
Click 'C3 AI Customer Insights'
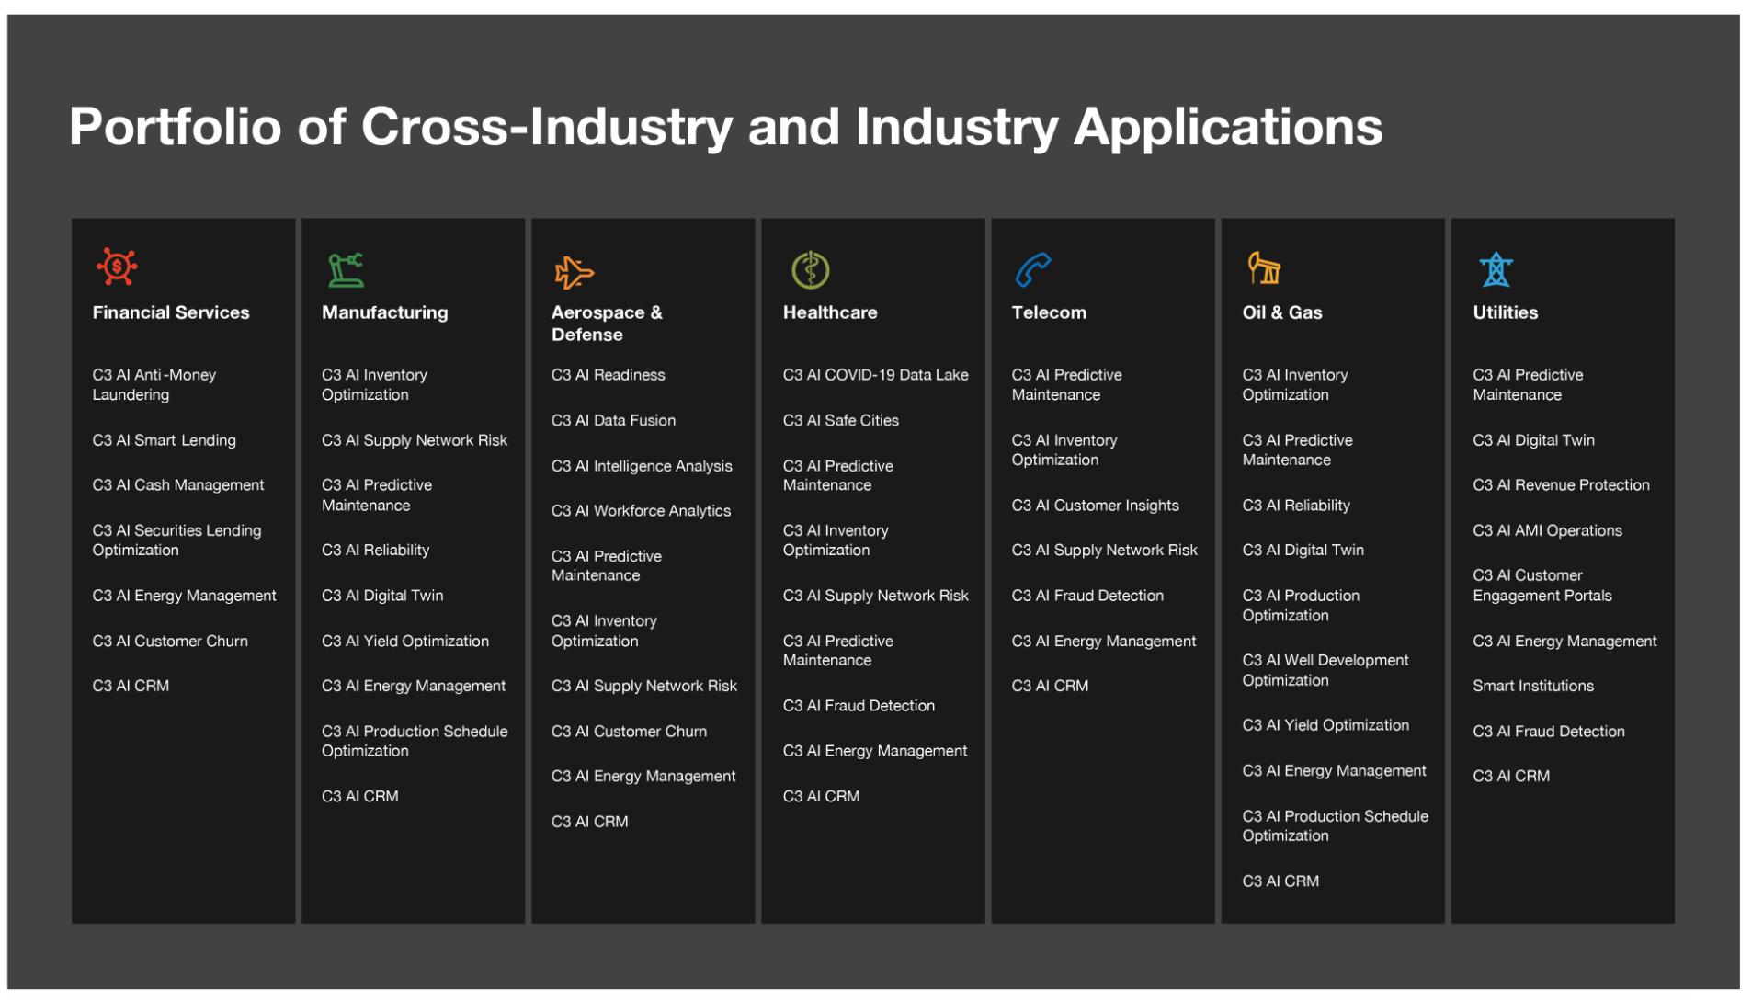[1095, 506]
